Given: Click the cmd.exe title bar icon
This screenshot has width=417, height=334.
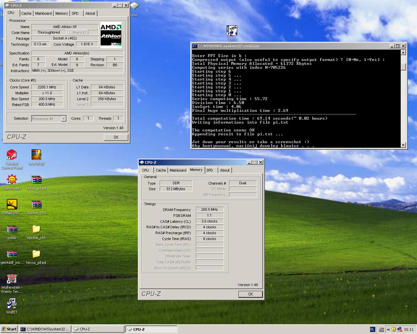Looking at the screenshot, I should [194, 46].
